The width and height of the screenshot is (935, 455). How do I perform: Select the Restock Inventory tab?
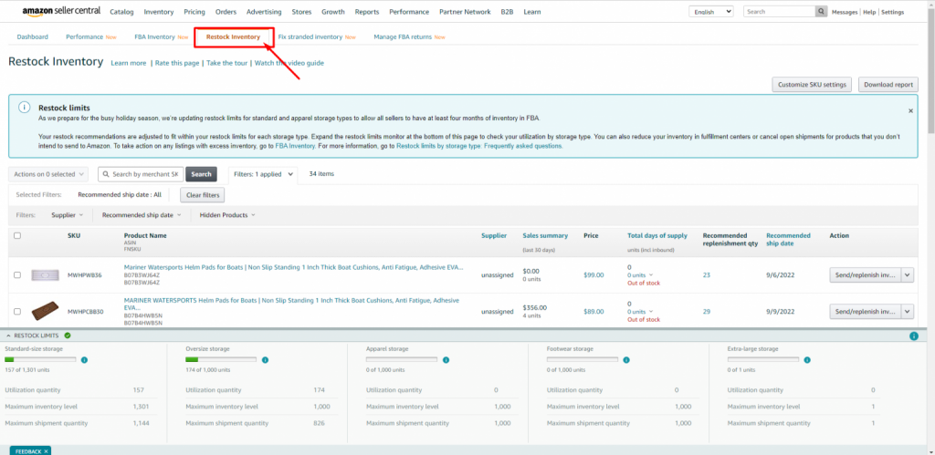point(233,36)
